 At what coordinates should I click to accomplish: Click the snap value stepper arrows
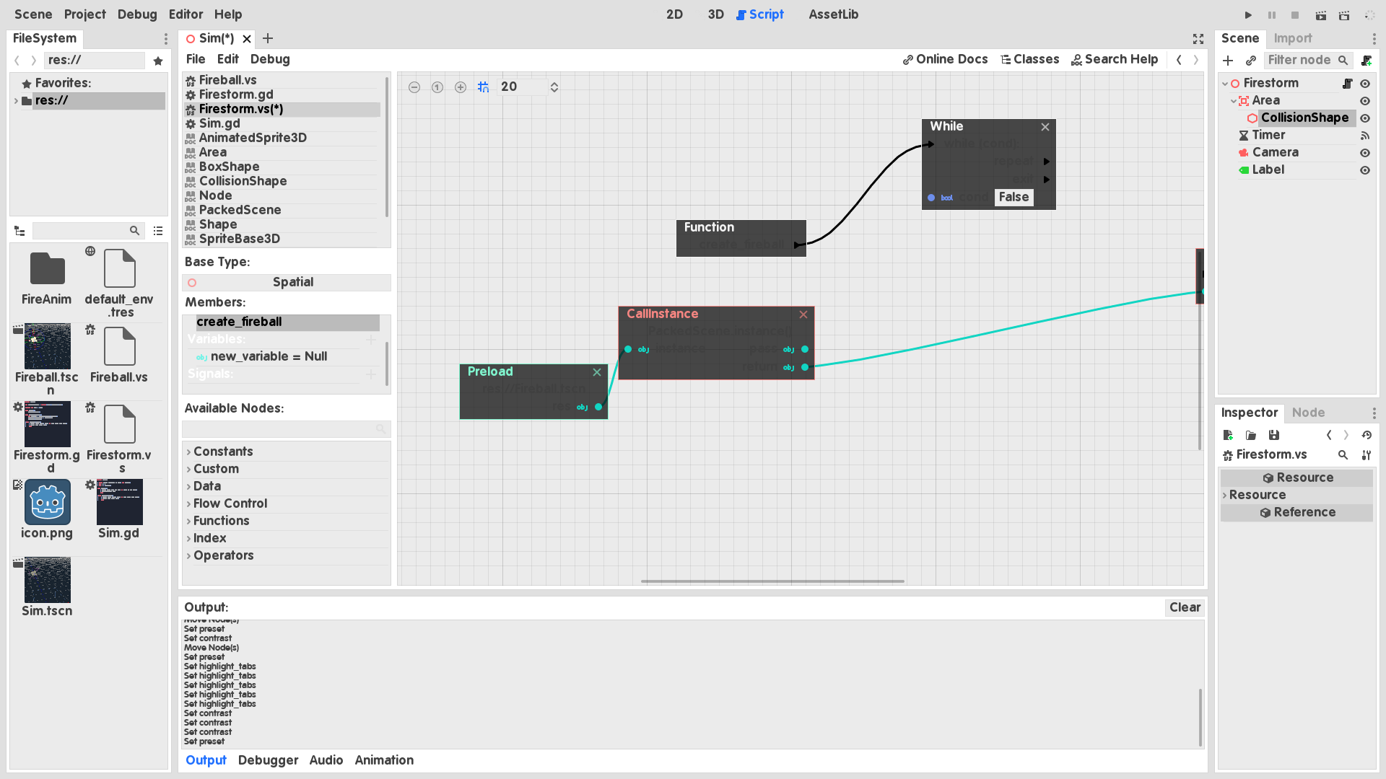point(554,87)
